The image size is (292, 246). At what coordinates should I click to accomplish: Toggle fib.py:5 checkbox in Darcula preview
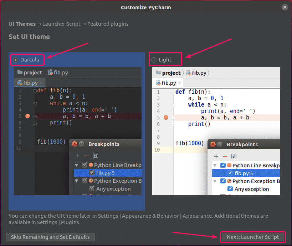(92, 173)
